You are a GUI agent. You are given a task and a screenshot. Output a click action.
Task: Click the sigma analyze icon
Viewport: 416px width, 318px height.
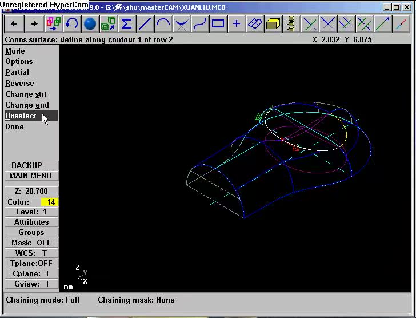pyautogui.click(x=126, y=24)
